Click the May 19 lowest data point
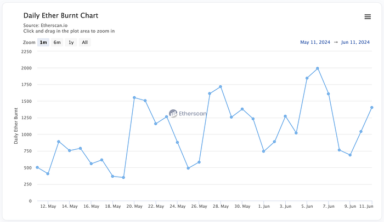Screen dimensions: 384x222 (x=123, y=177)
